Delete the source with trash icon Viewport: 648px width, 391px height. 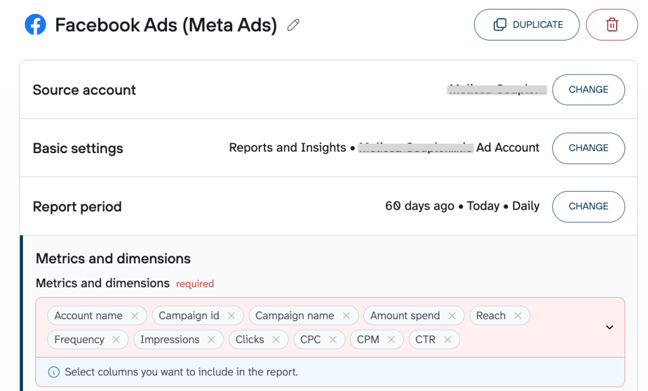[612, 25]
